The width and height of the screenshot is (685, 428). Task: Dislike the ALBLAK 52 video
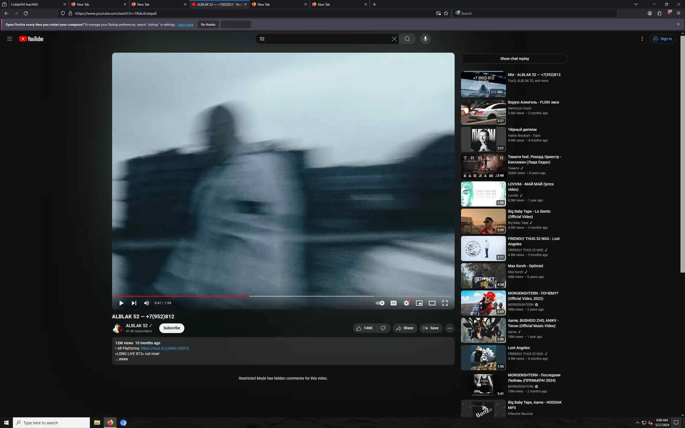[x=383, y=328]
